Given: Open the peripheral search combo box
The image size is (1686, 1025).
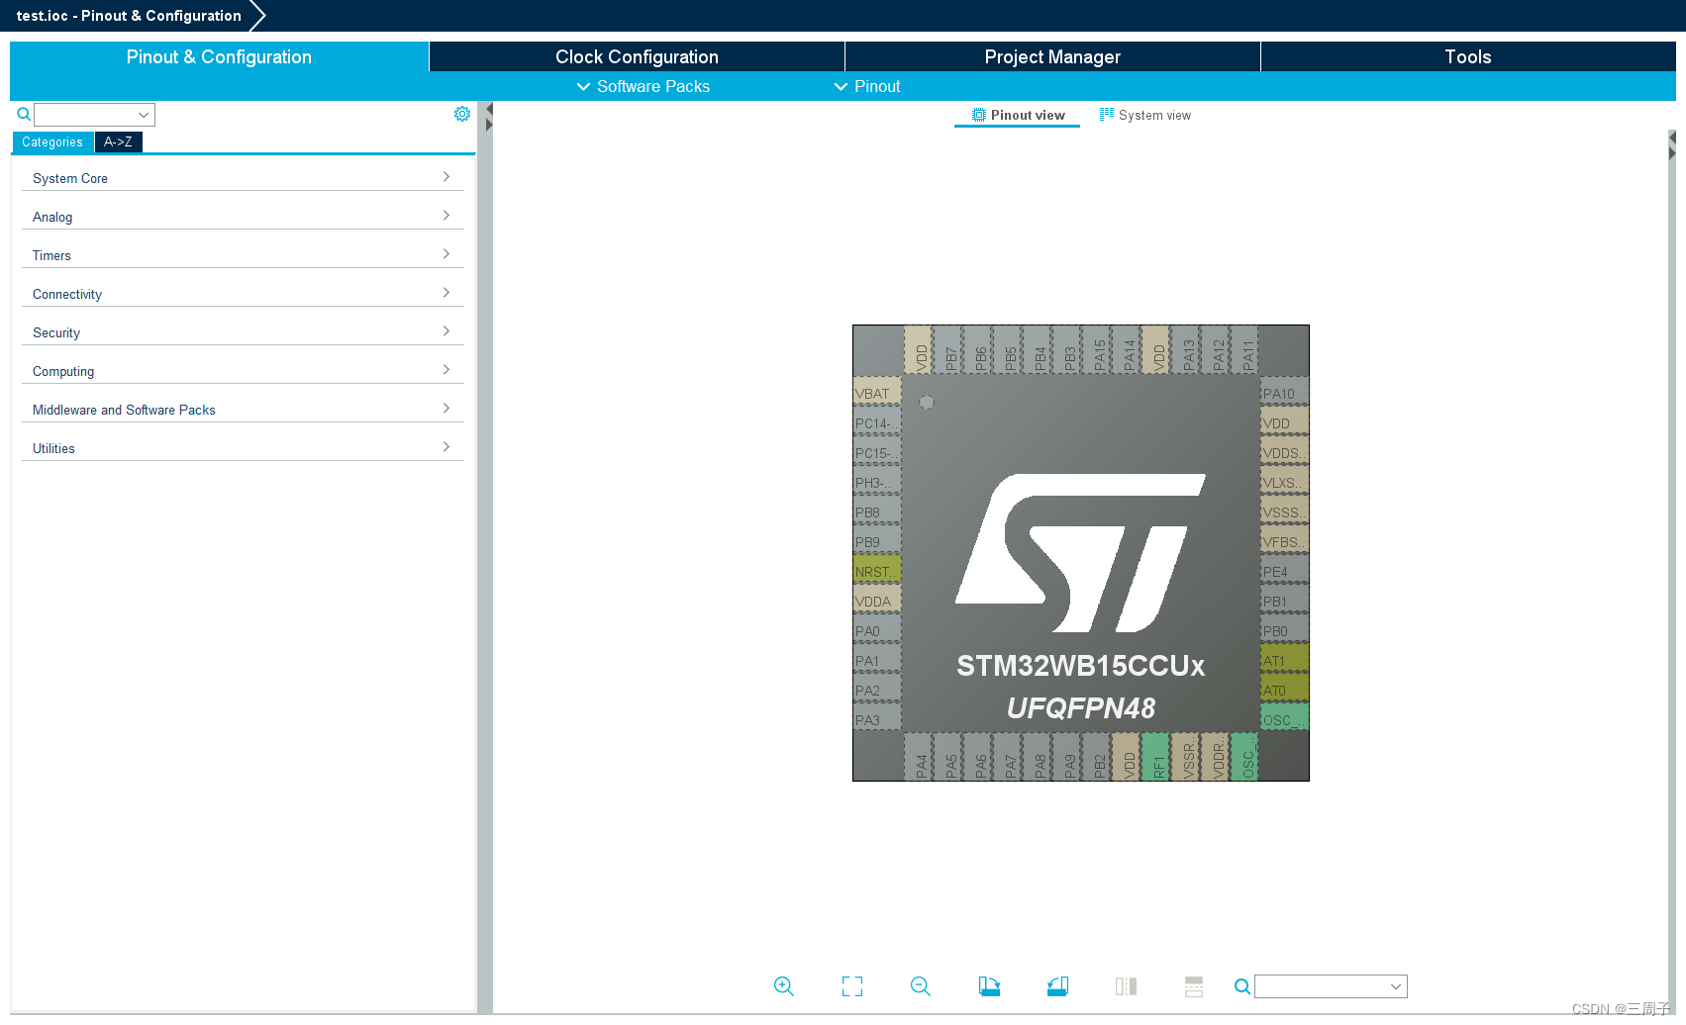Looking at the screenshot, I should [94, 115].
